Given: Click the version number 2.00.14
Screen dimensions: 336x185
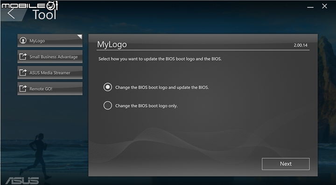Looking at the screenshot, I should (301, 45).
